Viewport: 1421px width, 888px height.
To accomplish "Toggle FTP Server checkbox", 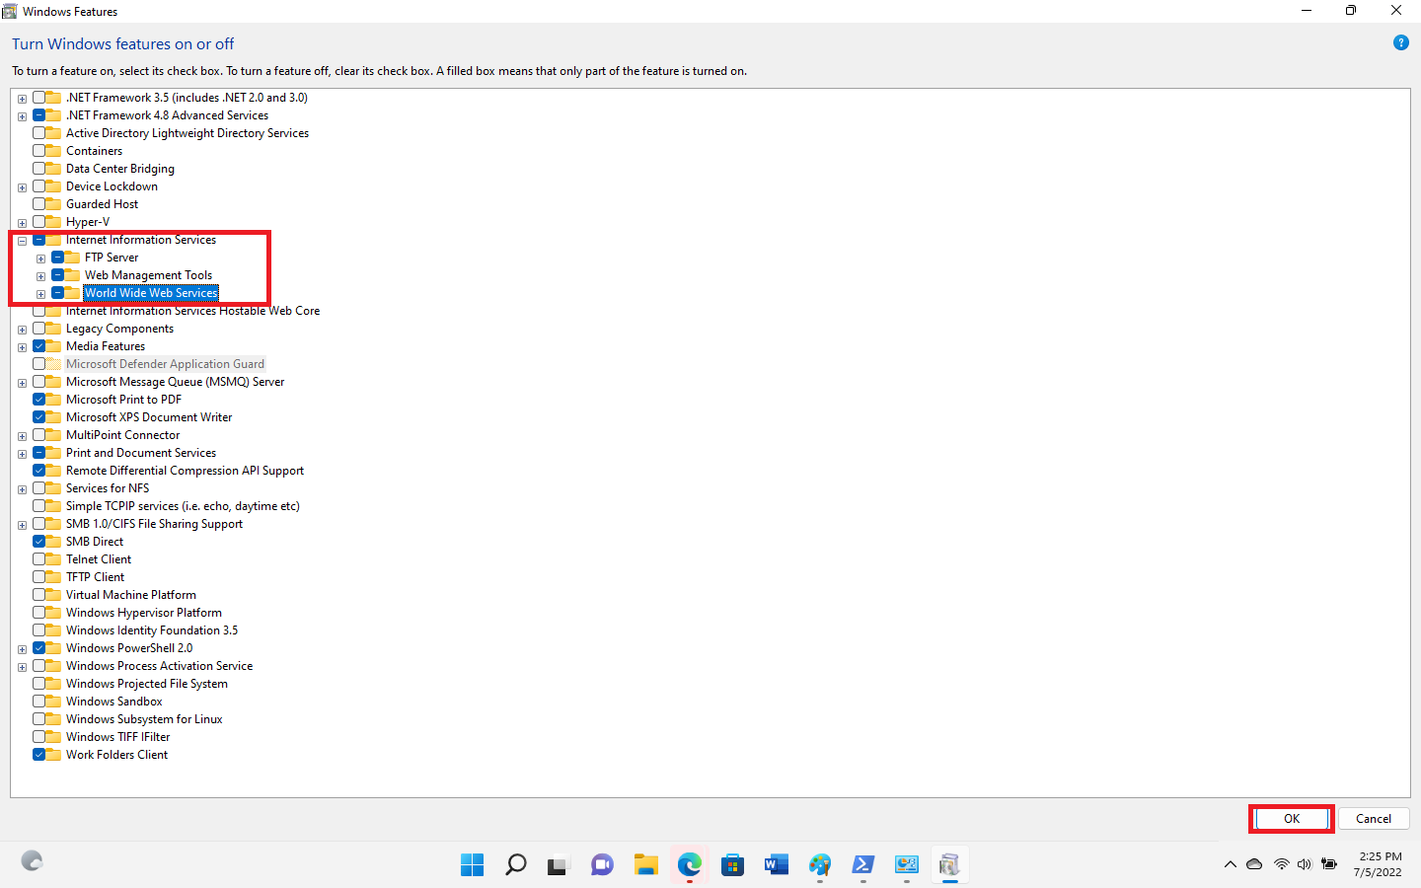I will [57, 258].
